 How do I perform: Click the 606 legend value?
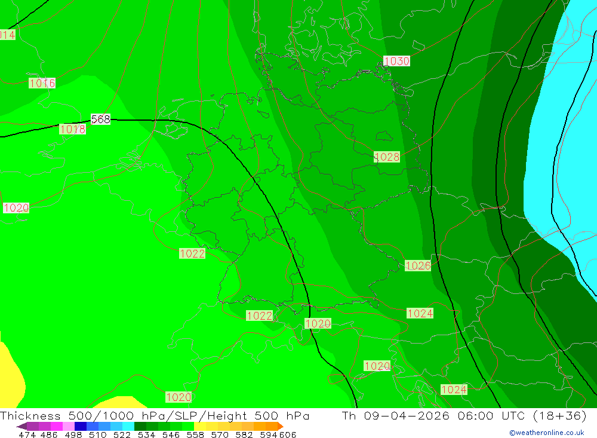coord(288,435)
